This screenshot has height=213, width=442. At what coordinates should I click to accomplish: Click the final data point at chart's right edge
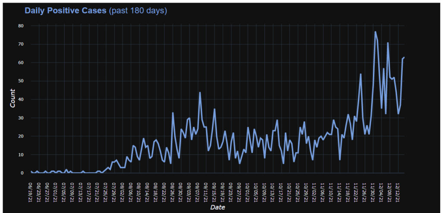point(404,57)
